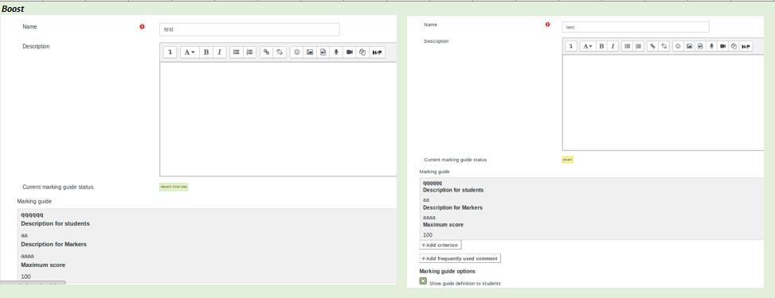Click the Boost heading text

(13, 9)
